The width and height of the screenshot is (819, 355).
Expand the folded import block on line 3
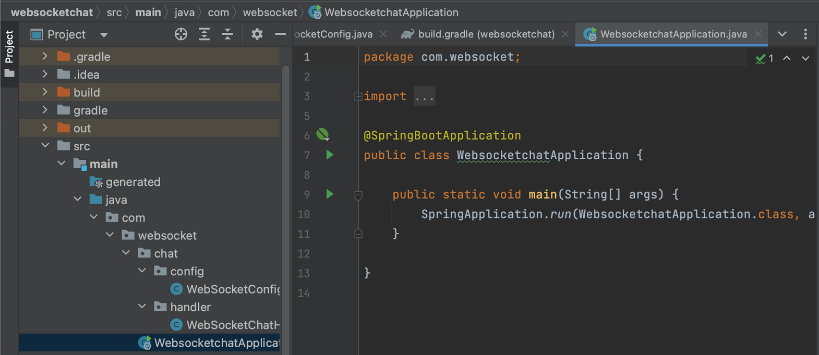click(x=358, y=96)
